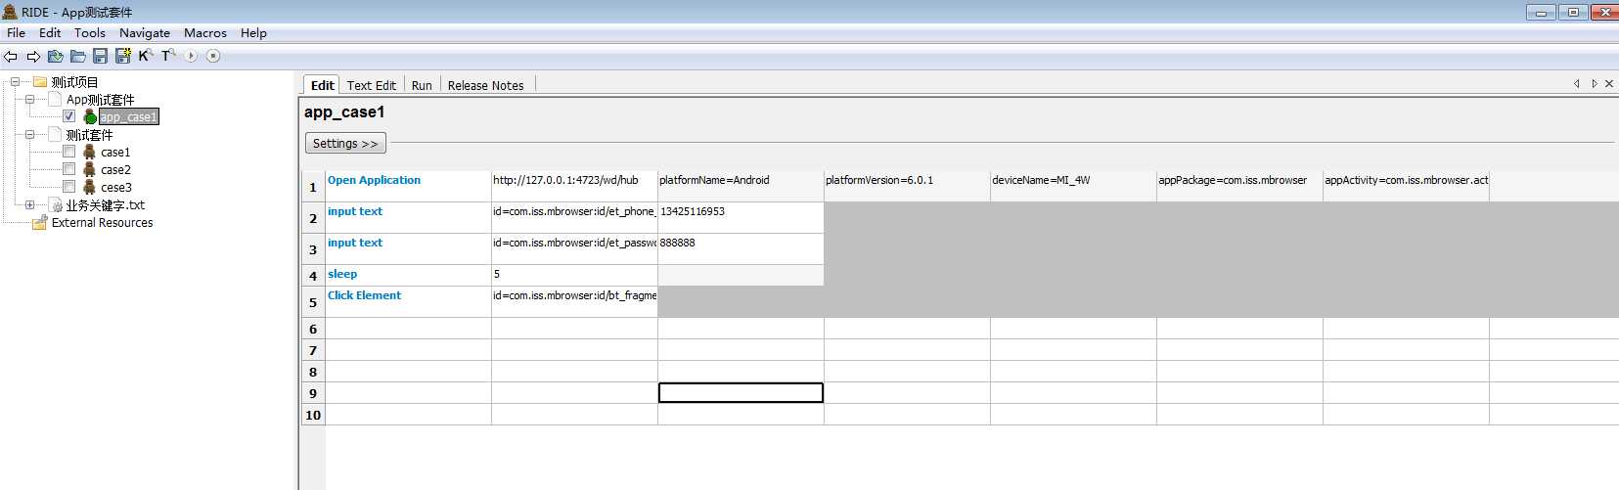Click the robot icon beside cese3

pos(89,187)
